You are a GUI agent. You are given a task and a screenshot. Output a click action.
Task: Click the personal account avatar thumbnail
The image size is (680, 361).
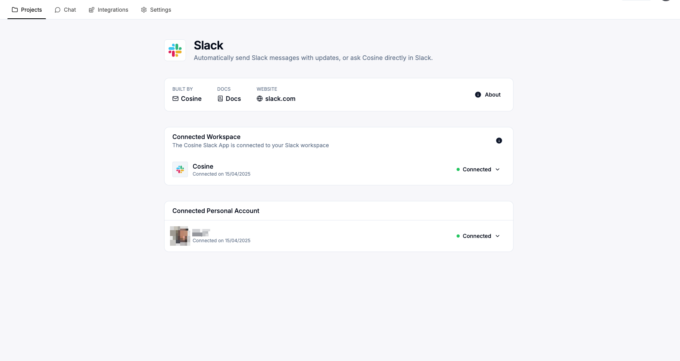pos(180,236)
